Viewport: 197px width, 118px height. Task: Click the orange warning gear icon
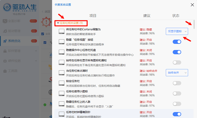[46, 22]
